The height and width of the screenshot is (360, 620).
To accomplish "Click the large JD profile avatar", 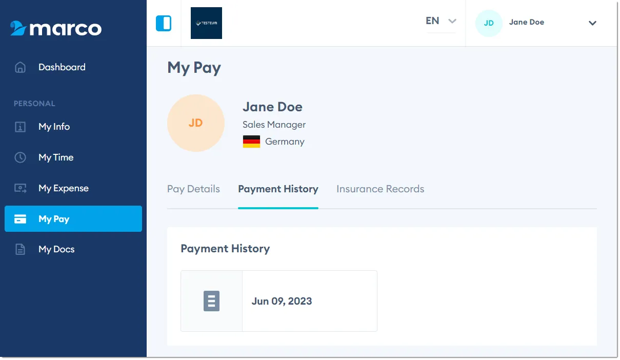I will [196, 123].
